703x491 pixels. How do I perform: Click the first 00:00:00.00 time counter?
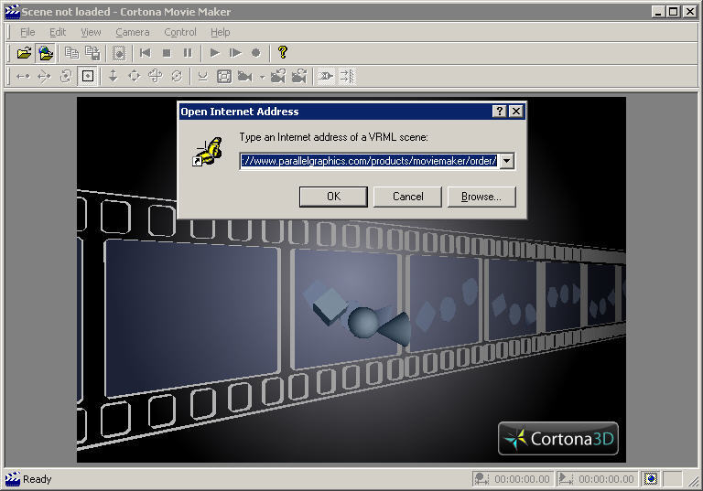pos(522,479)
